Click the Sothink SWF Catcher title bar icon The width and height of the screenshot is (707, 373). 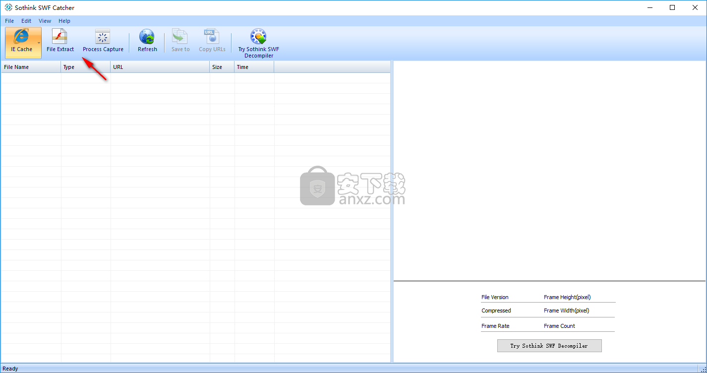point(8,7)
